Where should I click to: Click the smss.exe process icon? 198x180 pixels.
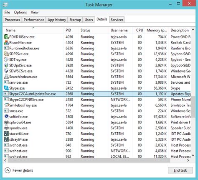click(6, 111)
